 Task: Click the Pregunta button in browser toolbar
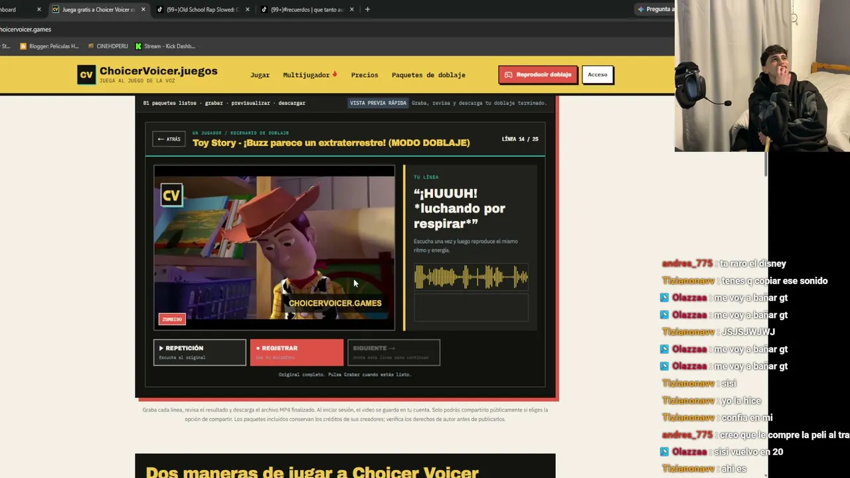pyautogui.click(x=655, y=9)
